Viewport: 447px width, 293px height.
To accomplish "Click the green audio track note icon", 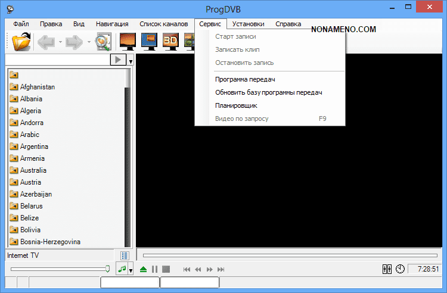I will pos(122,269).
